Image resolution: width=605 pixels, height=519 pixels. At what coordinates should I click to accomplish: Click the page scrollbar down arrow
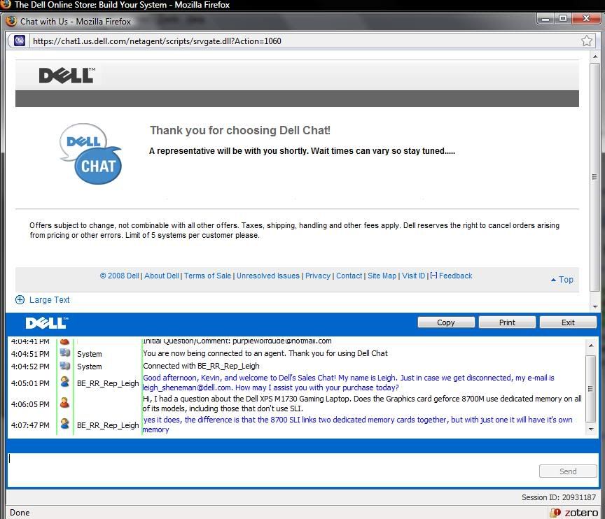pyautogui.click(x=595, y=306)
